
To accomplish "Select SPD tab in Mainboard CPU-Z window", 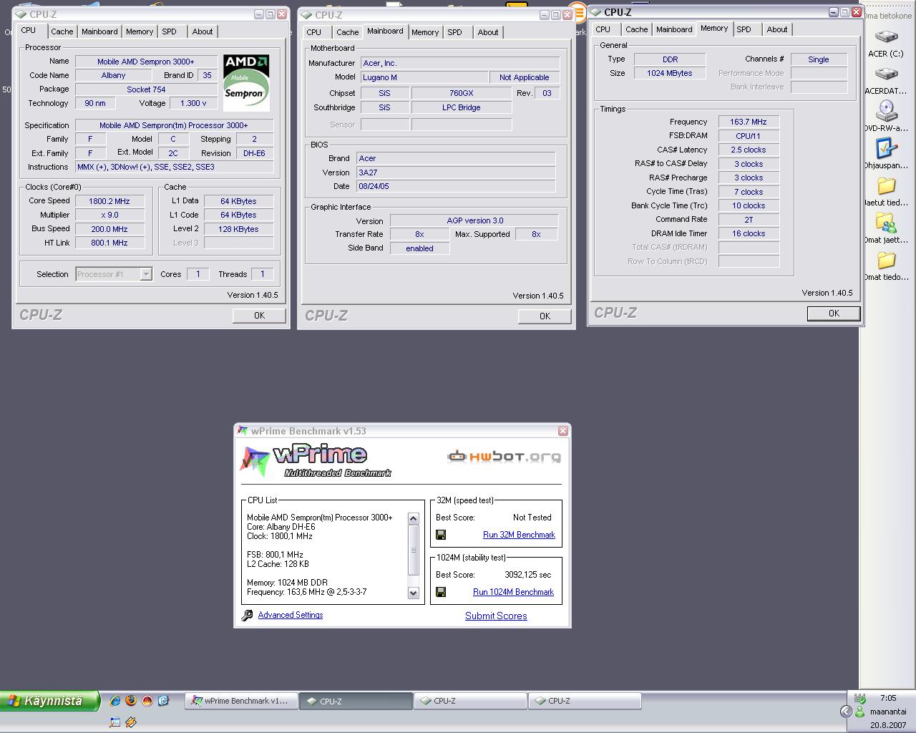I will pos(455,32).
